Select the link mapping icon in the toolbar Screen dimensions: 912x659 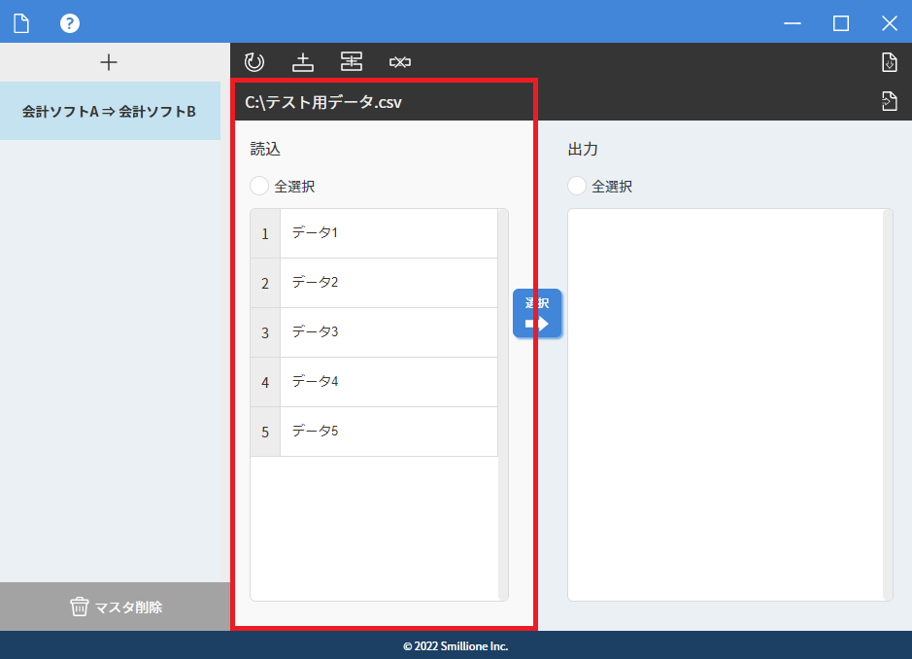(x=400, y=61)
